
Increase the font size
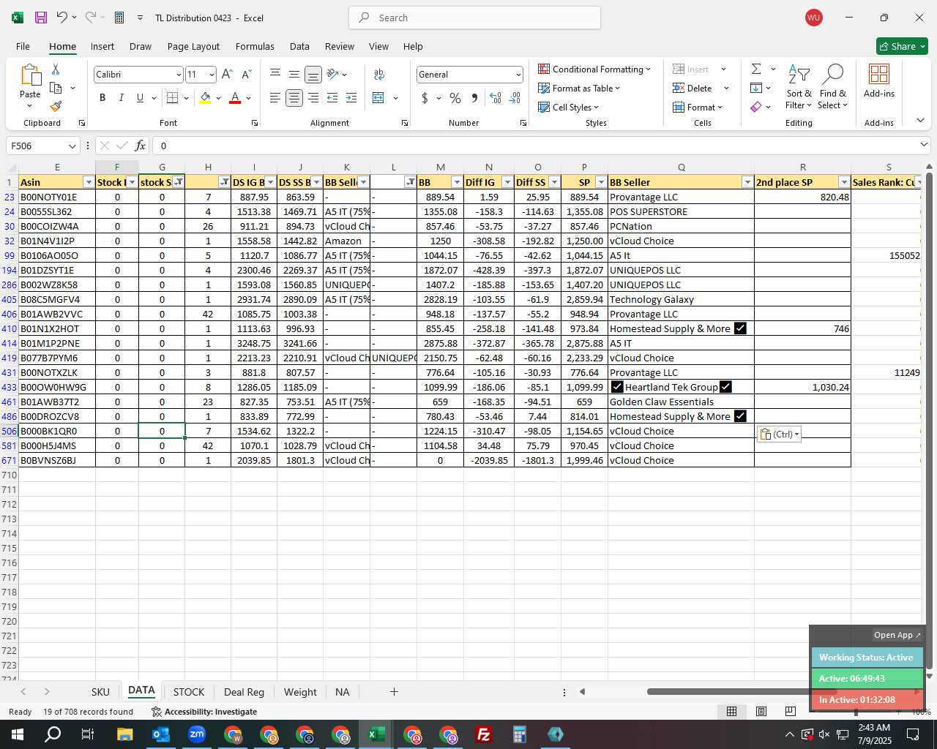[x=227, y=74]
